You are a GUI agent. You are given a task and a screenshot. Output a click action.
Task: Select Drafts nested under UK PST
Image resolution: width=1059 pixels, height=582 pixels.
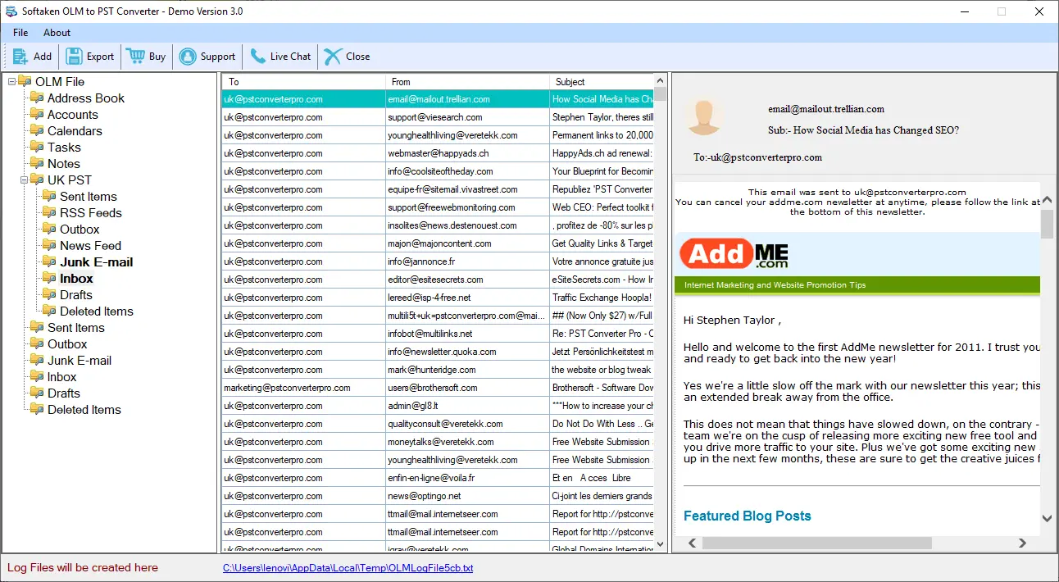click(x=76, y=294)
